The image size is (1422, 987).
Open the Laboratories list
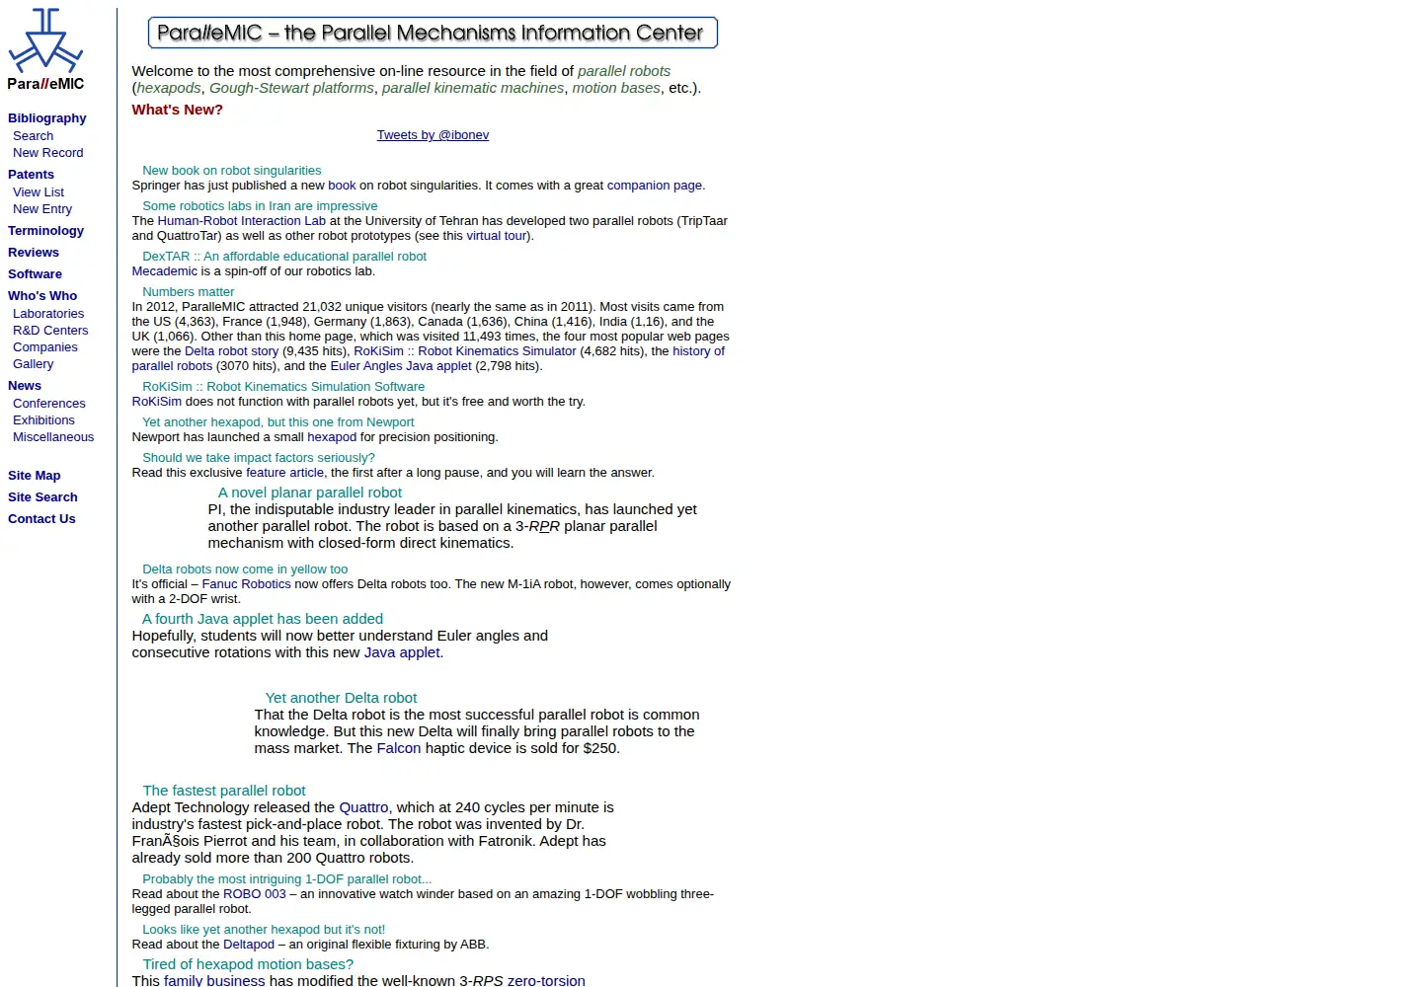pyautogui.click(x=48, y=314)
